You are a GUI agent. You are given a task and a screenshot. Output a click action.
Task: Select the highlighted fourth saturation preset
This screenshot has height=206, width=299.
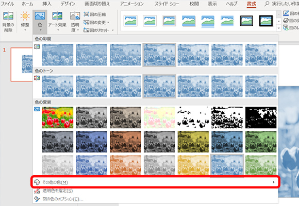(x=159, y=55)
